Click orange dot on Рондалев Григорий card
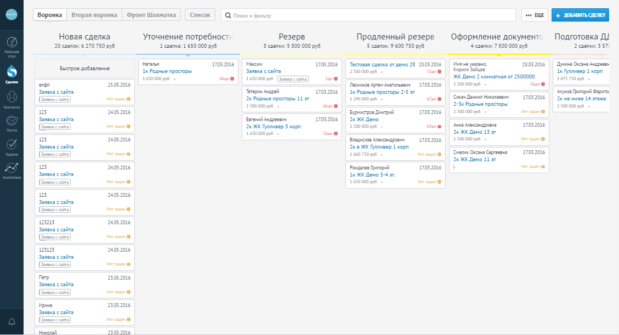 [x=439, y=182]
